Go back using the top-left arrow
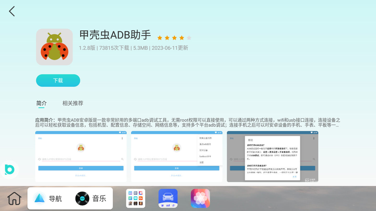376x211 pixels. [12, 11]
